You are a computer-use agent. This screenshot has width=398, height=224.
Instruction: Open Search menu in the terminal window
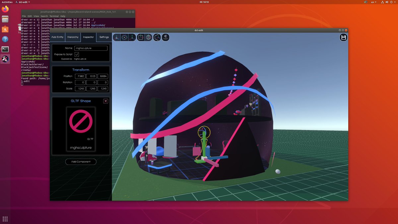44,16
